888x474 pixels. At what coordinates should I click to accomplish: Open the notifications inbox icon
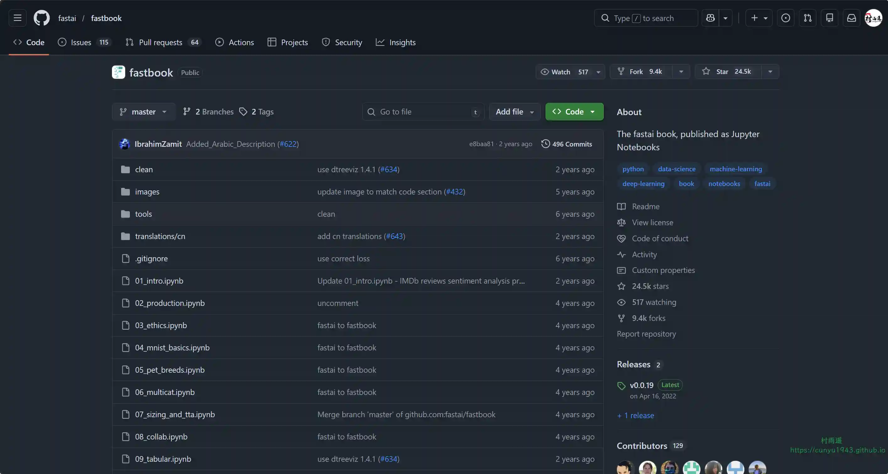point(852,18)
